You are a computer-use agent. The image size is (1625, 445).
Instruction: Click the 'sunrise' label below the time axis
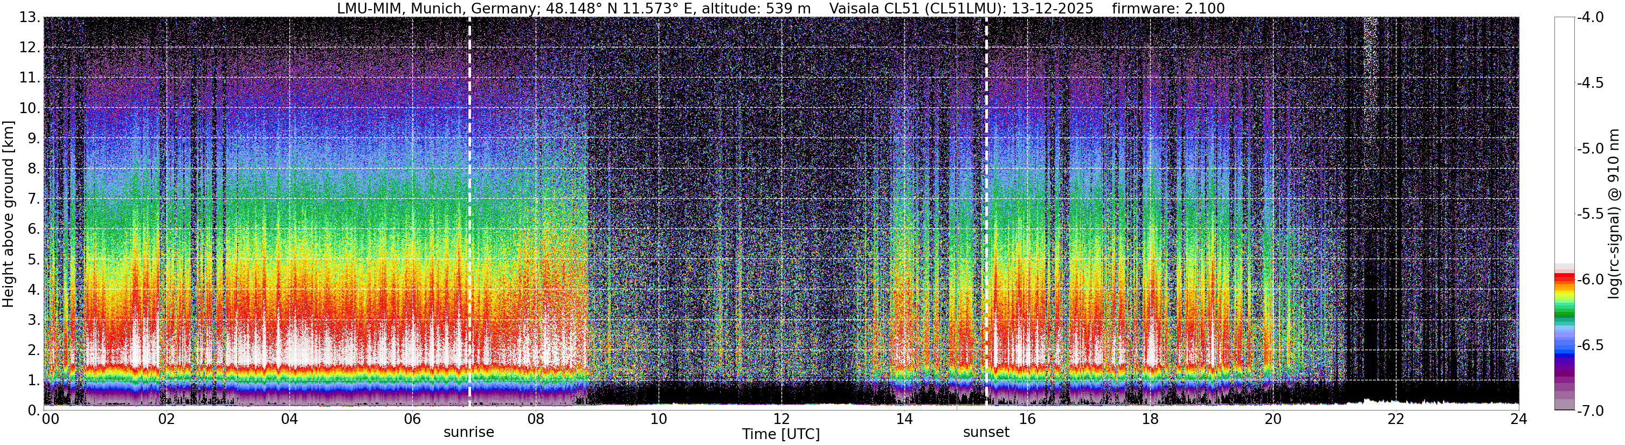click(x=469, y=433)
